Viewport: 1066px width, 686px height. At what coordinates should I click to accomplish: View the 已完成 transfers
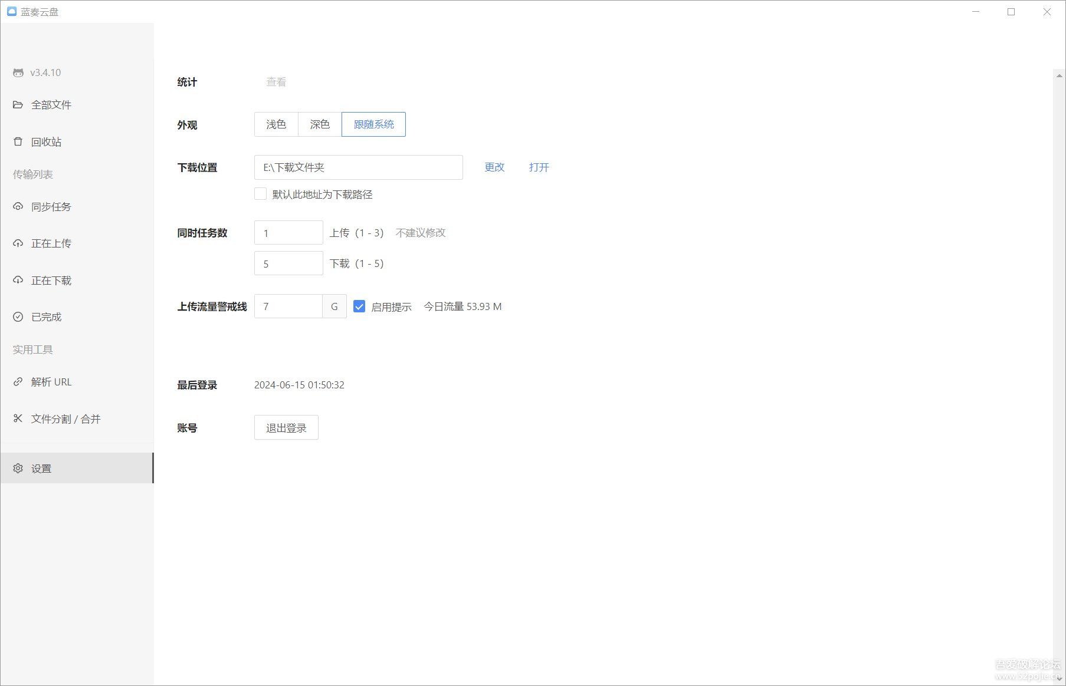point(77,317)
